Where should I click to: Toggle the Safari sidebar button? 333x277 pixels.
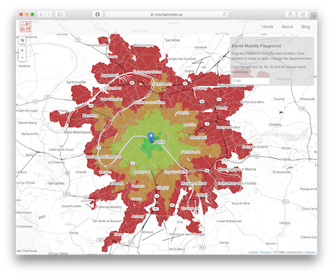(x=60, y=14)
